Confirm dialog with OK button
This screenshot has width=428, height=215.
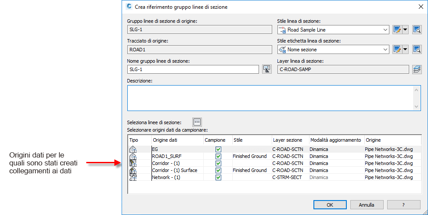pos(330,204)
